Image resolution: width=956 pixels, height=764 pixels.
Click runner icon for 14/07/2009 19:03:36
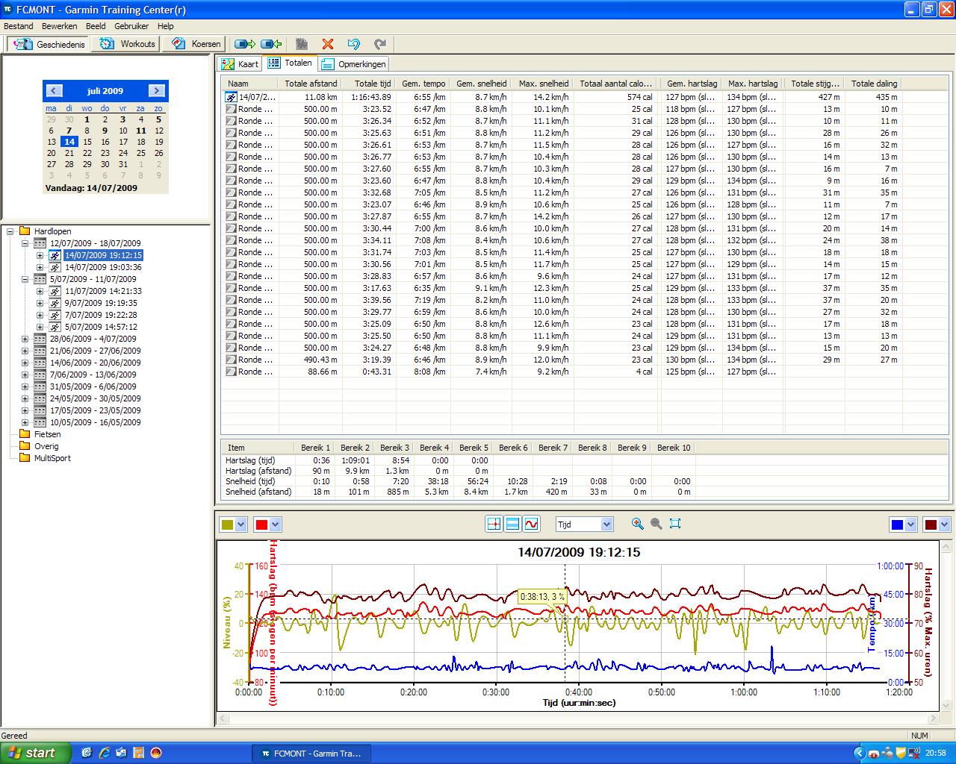coord(55,267)
